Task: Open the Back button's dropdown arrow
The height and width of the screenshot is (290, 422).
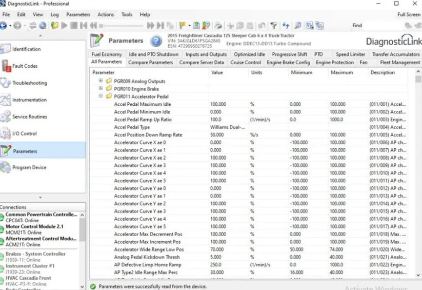Action: 10,26
